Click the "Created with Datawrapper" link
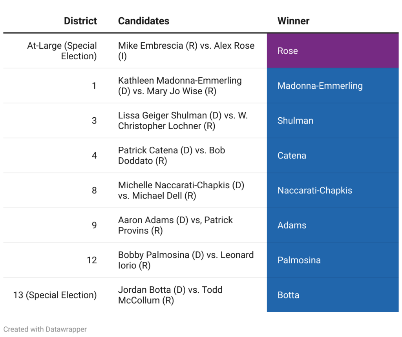402x337 pixels. [45, 329]
